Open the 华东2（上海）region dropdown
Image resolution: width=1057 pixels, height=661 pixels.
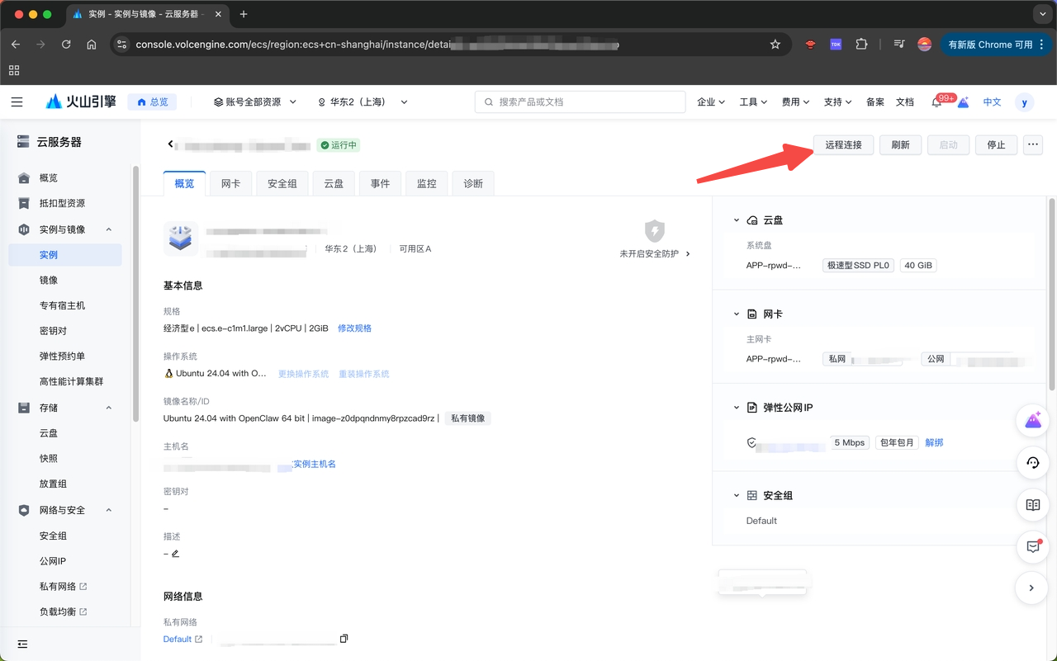coord(363,102)
